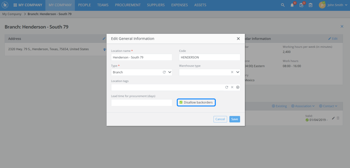Refresh the Type field options
The image size is (350, 168).
[164, 72]
